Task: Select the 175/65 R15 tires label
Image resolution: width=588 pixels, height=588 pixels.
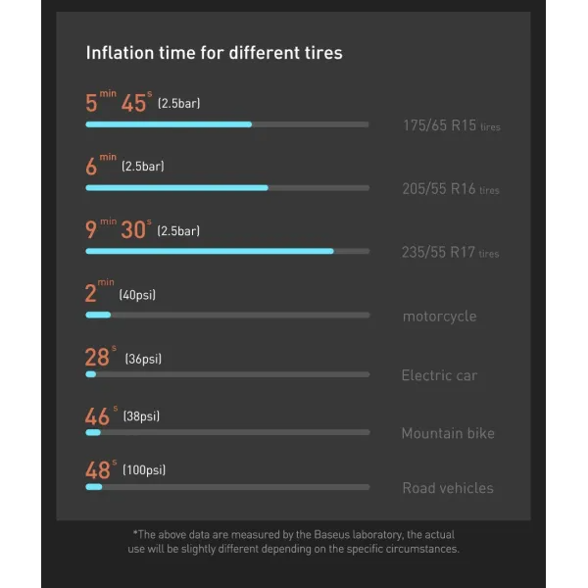Action: point(452,125)
